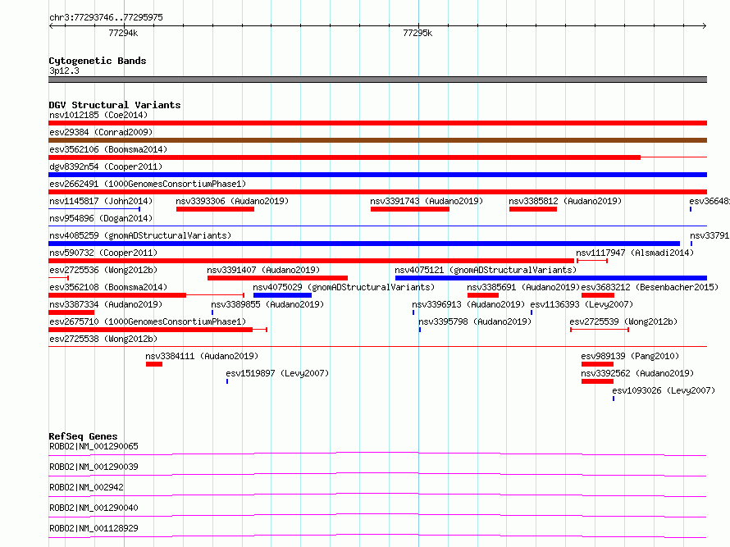Select the ROBO2|NM_002942 transcript label
The height and width of the screenshot is (547, 730).
coord(87,487)
